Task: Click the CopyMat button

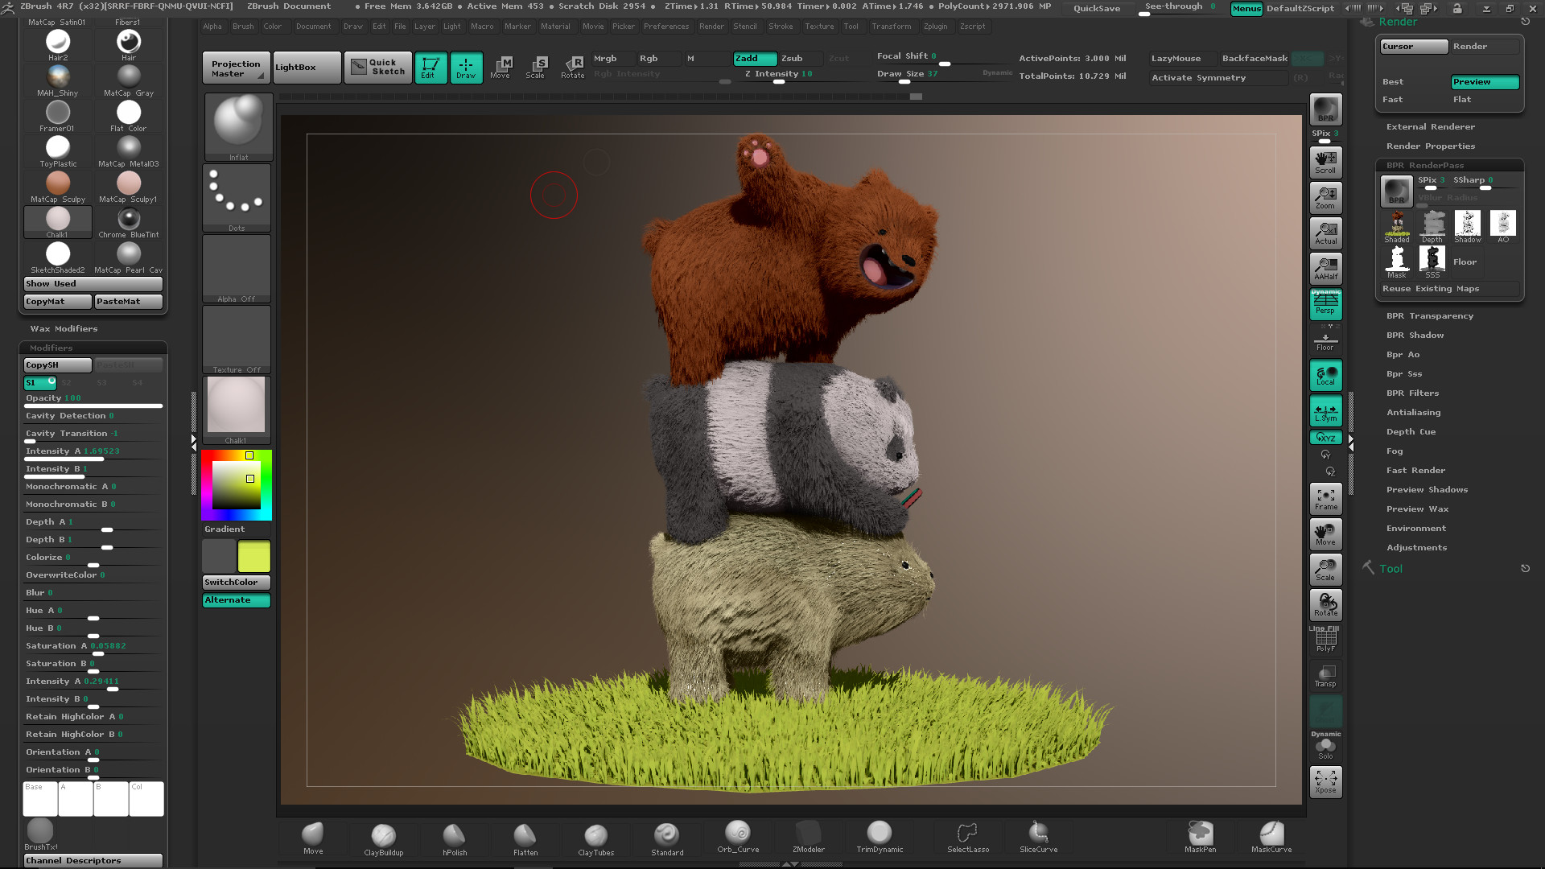Action: pos(58,302)
